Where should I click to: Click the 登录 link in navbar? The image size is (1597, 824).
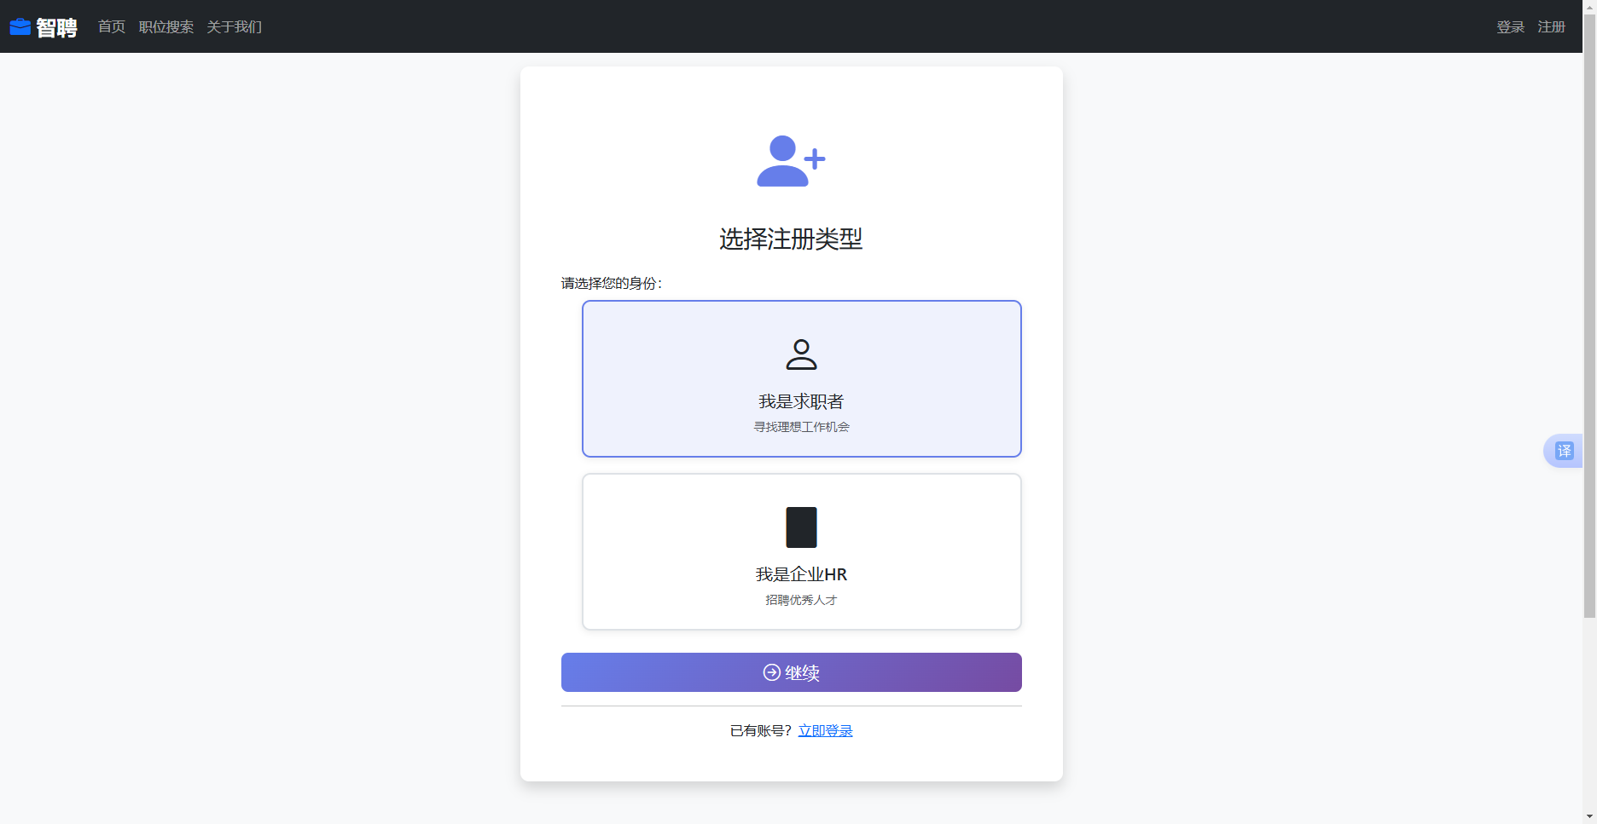pos(1511,27)
